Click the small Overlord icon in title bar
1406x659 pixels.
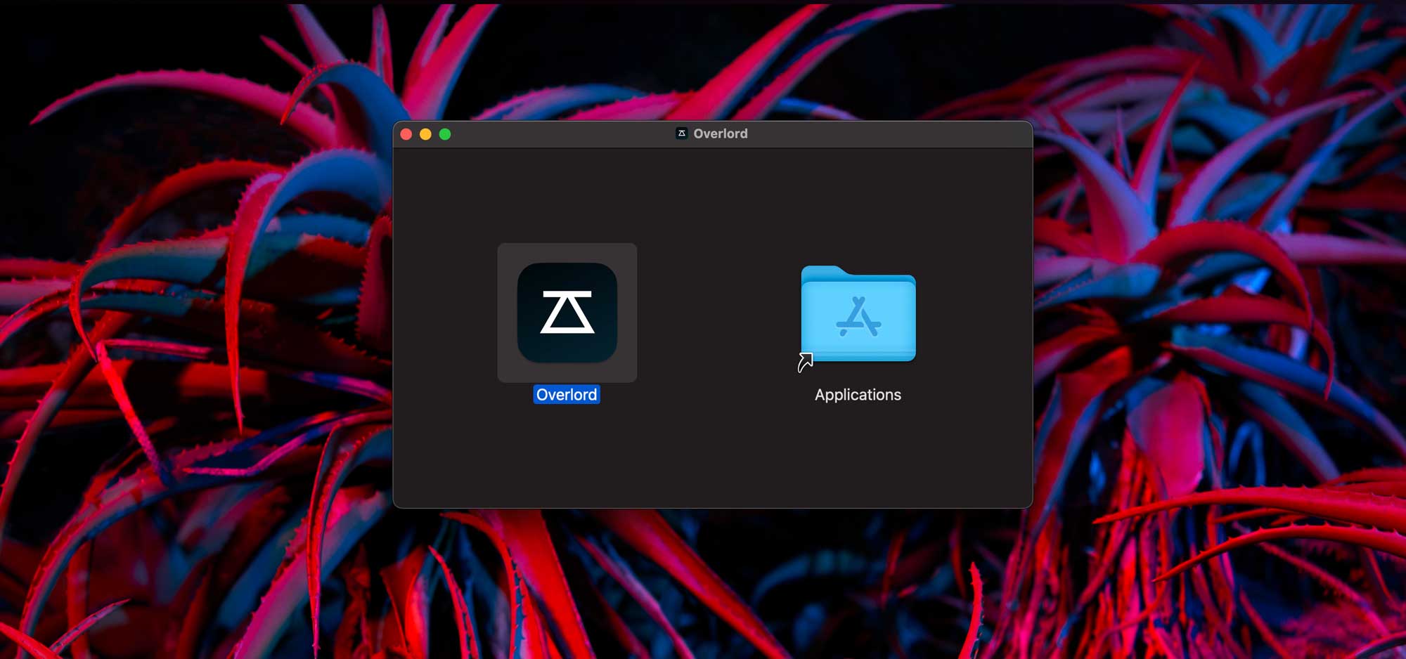(681, 133)
